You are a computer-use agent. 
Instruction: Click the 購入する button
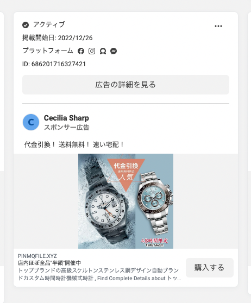pos(210,268)
